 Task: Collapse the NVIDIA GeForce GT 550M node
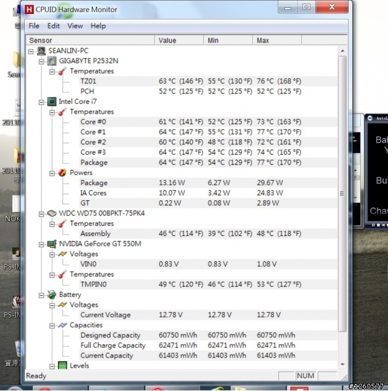(x=41, y=245)
